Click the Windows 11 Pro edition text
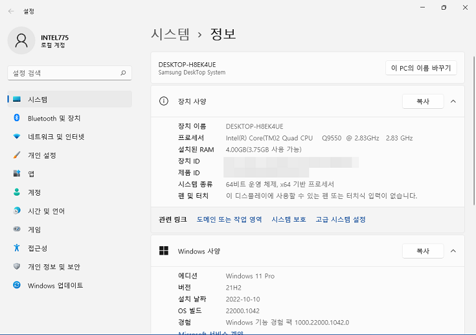 (250, 276)
